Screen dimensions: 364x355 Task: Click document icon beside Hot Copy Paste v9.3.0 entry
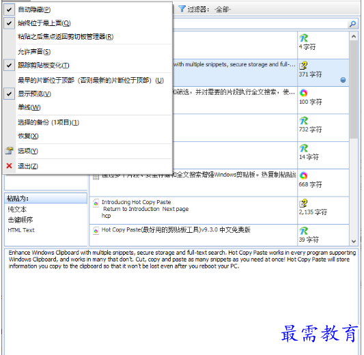click(x=96, y=231)
